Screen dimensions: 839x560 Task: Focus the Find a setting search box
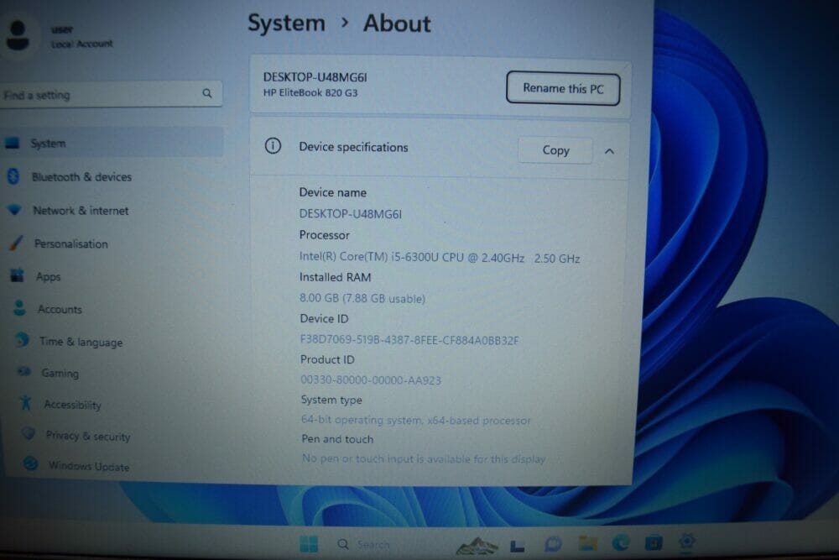click(x=110, y=95)
